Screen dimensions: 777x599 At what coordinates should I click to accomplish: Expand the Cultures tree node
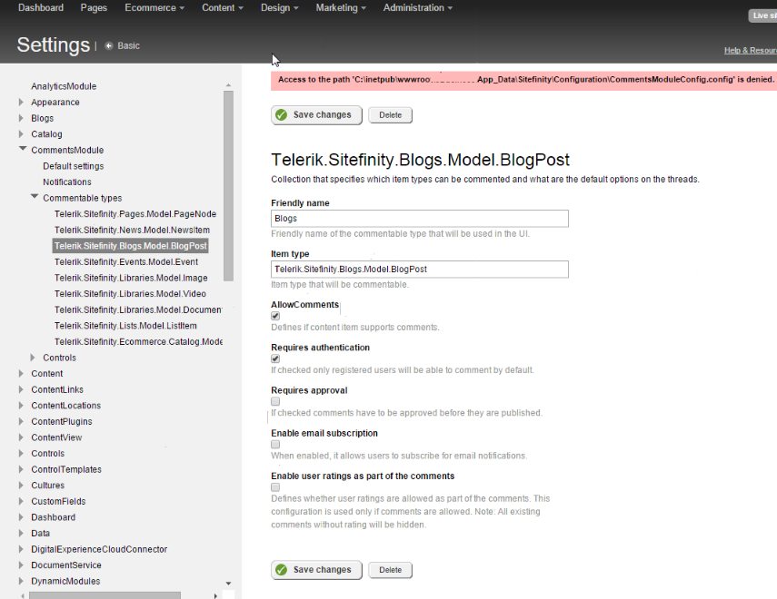click(x=21, y=486)
